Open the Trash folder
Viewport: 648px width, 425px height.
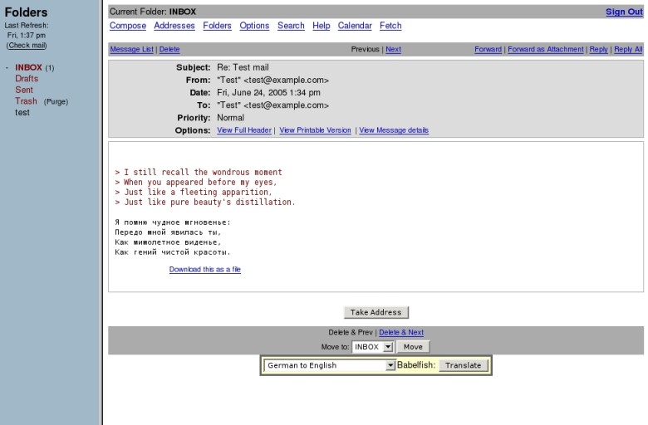(26, 101)
